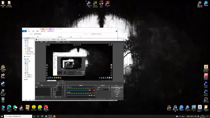Open gear settings for microphone audio track
This screenshot has width=210, height=118.
tap(94, 90)
